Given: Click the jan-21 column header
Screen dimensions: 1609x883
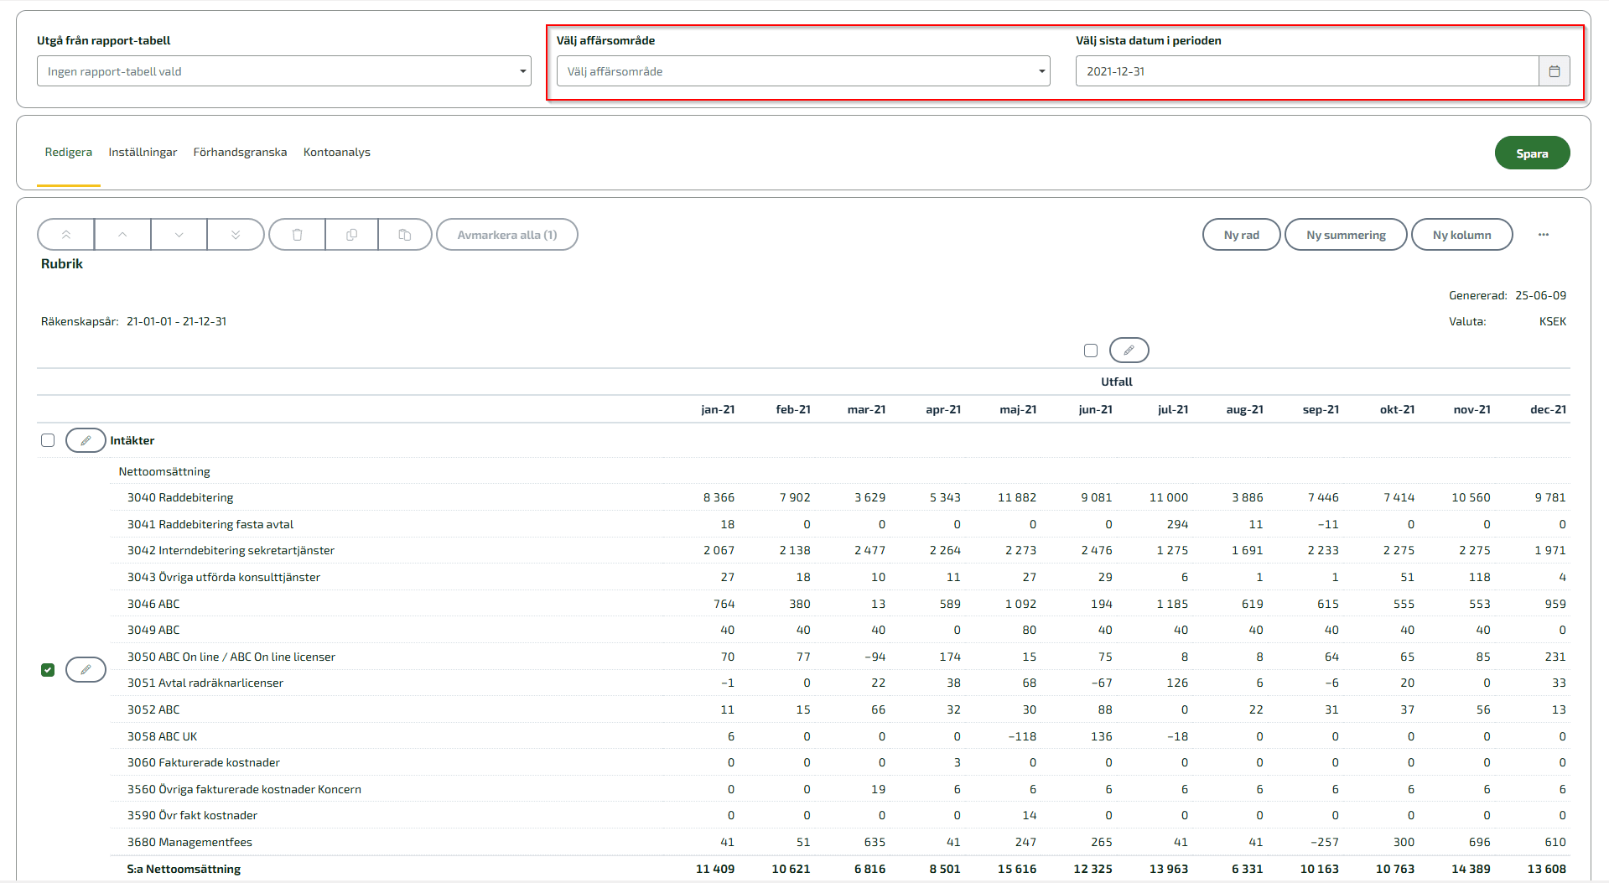Looking at the screenshot, I should tap(718, 409).
